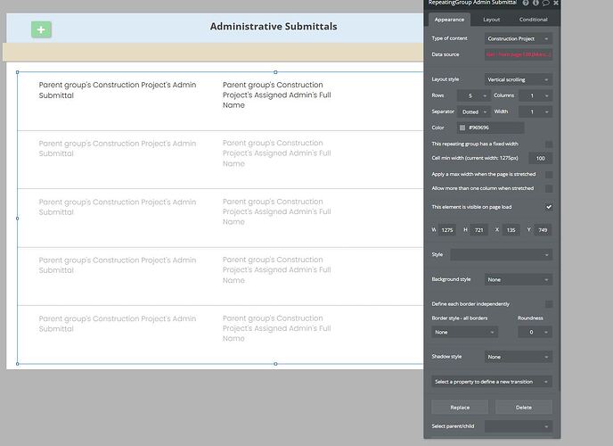Edit the Y position value field
Viewport: 613px width, 446px height.
tap(543, 230)
